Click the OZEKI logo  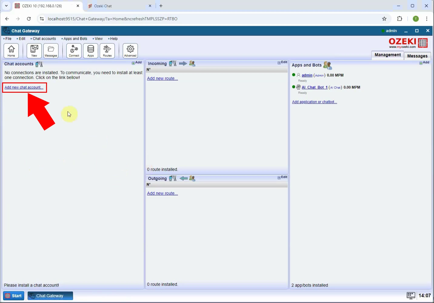tap(408, 43)
